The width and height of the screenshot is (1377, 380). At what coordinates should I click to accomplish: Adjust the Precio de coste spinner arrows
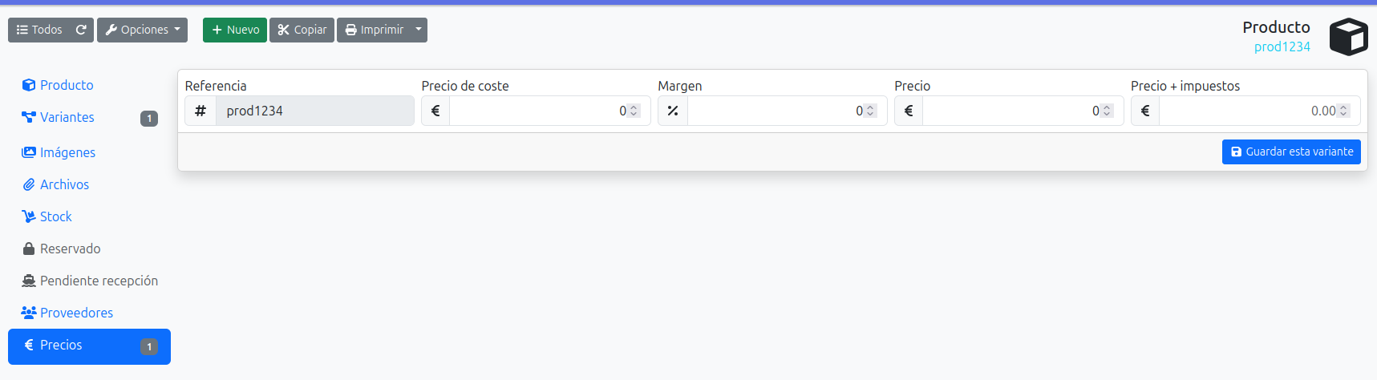click(x=634, y=111)
